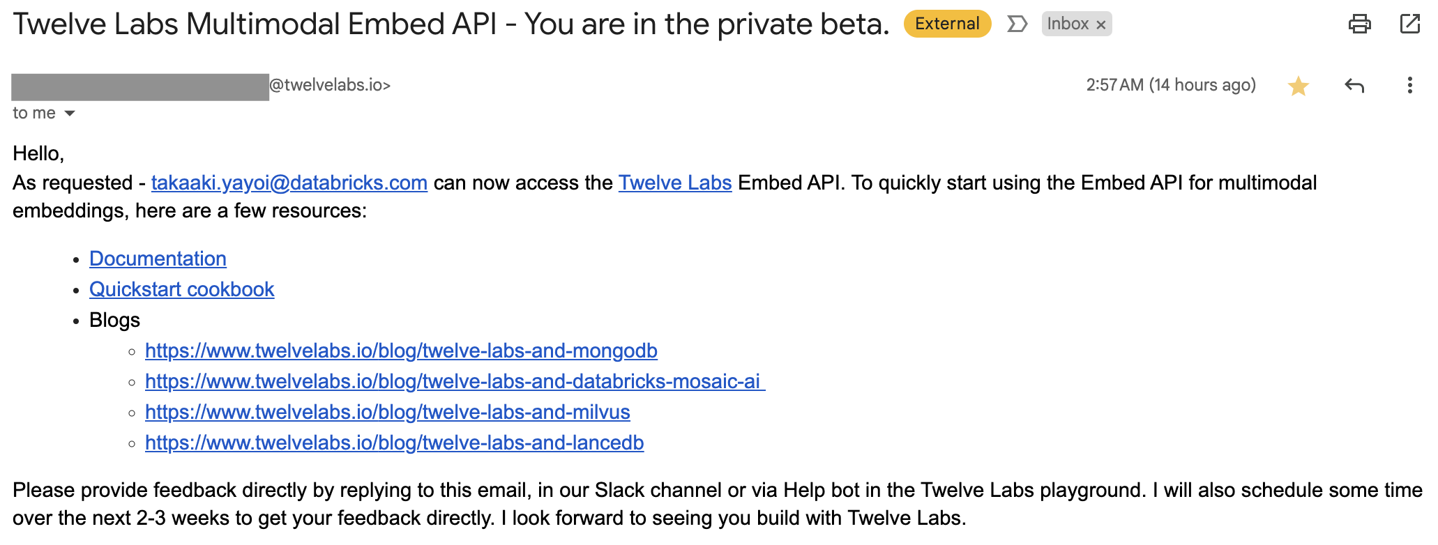Open the Quickstart cookbook link
Screen dimensions: 1438x545
182,289
